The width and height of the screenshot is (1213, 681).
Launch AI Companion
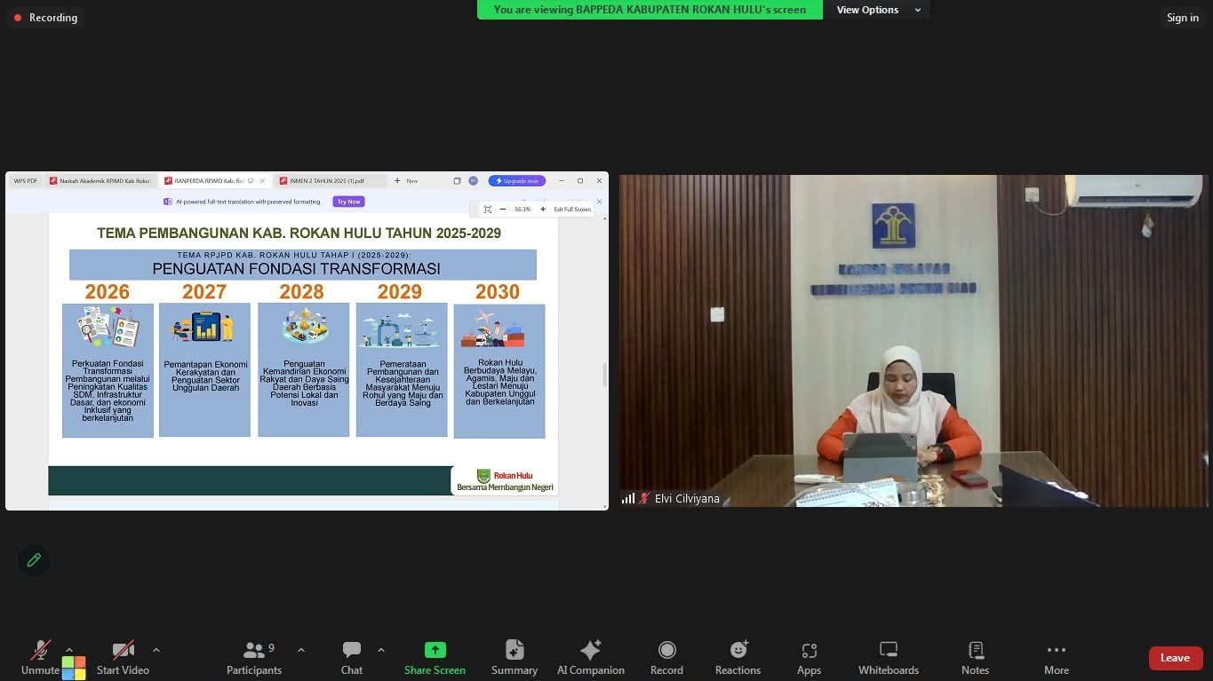(x=590, y=658)
